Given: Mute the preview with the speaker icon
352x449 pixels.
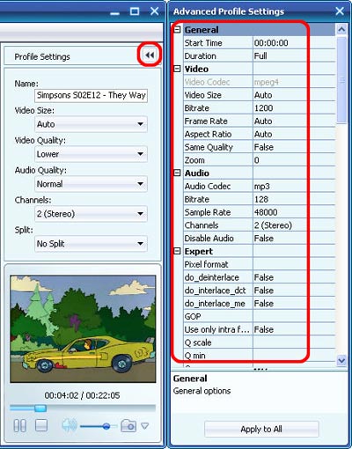Looking at the screenshot, I should (70, 425).
